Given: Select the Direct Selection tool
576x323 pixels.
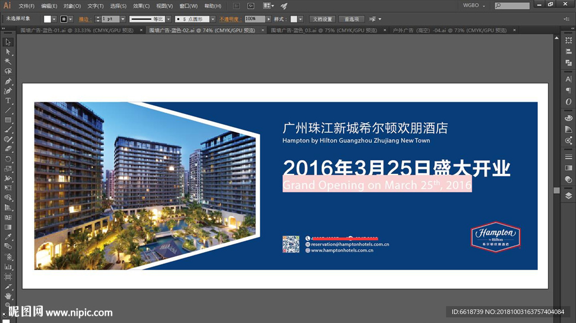Looking at the screenshot, I should click(8, 52).
